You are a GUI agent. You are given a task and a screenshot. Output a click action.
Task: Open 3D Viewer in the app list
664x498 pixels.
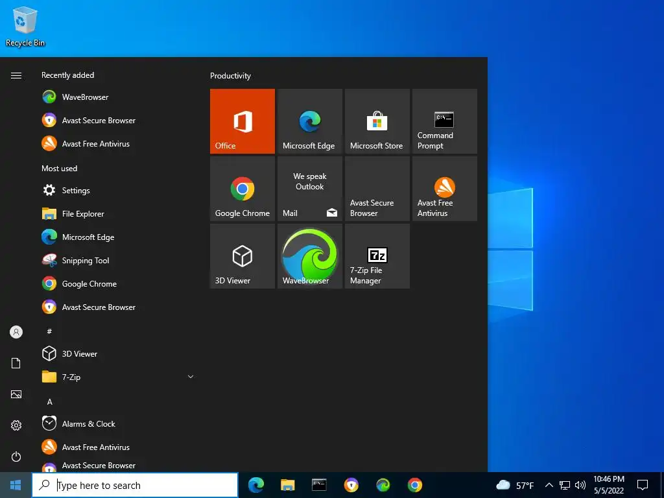pyautogui.click(x=118, y=353)
